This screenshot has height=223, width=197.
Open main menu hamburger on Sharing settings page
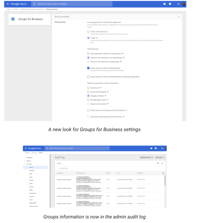8,4
